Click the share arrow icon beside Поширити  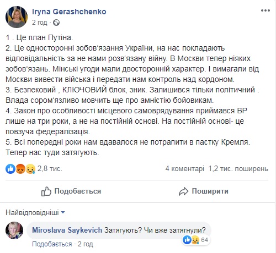click(x=183, y=191)
